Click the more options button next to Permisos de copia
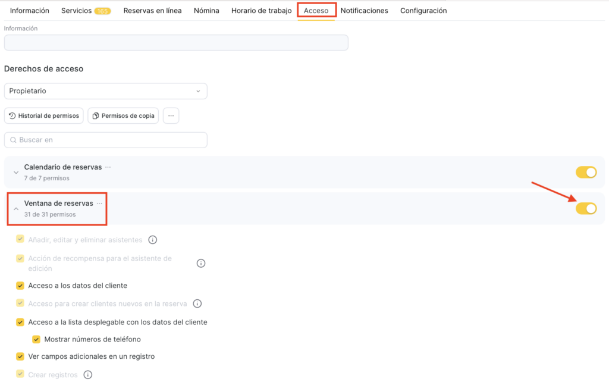 click(x=171, y=115)
